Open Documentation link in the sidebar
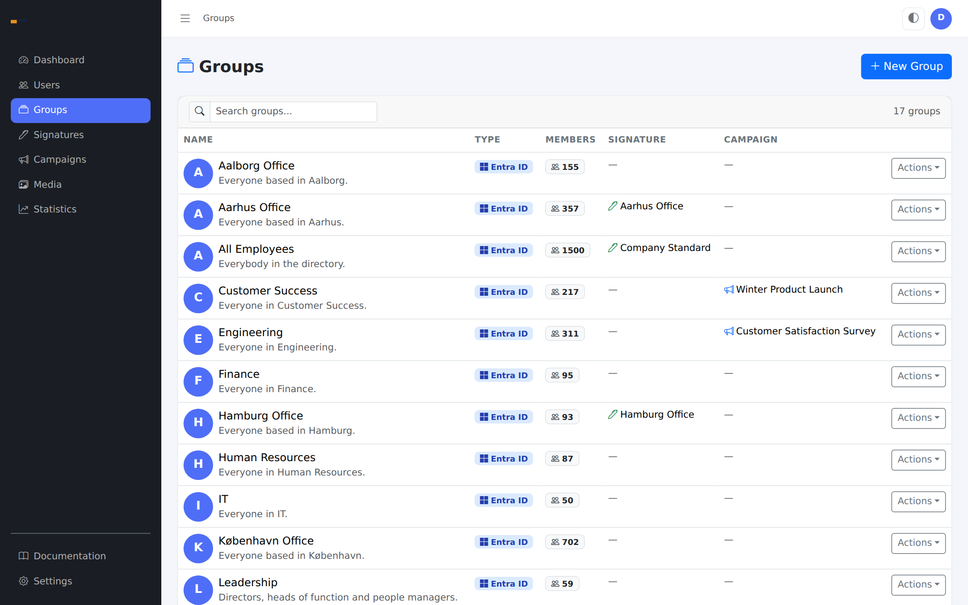The image size is (968, 605). pos(81,556)
